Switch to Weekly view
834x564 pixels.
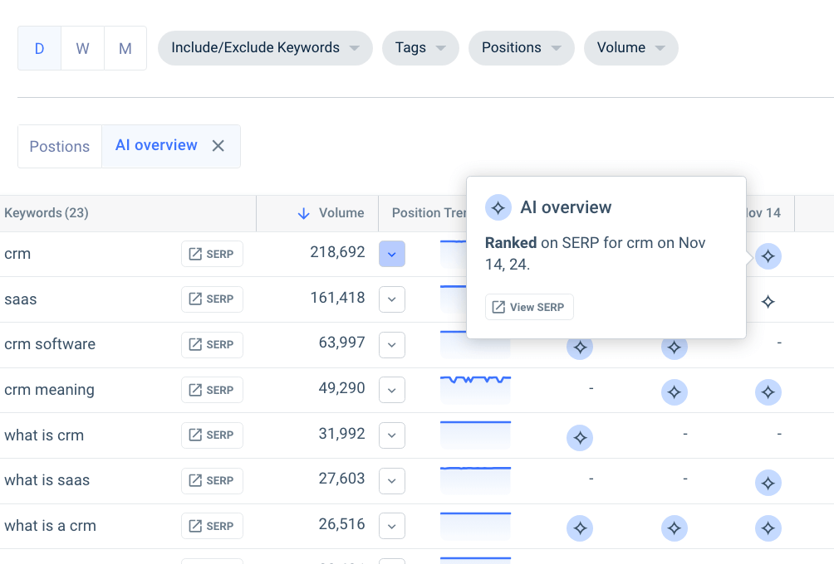(82, 48)
